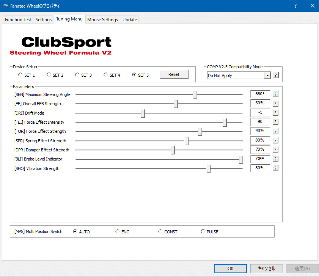Click the 680° steering angle value field
The height and width of the screenshot is (277, 319).
click(x=260, y=94)
